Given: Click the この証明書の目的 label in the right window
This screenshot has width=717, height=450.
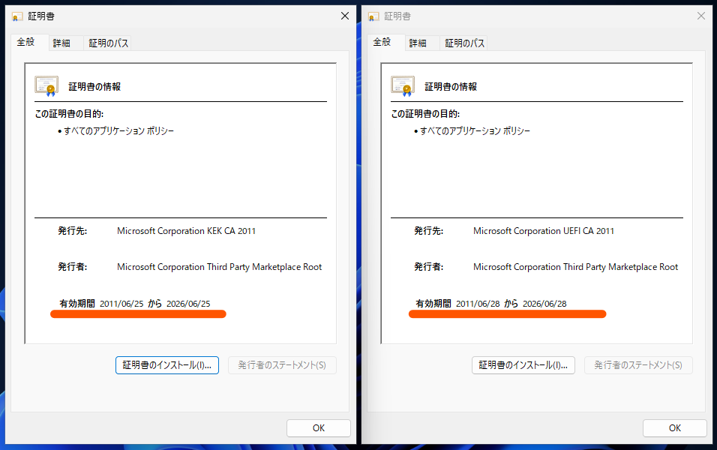Looking at the screenshot, I should [x=425, y=114].
